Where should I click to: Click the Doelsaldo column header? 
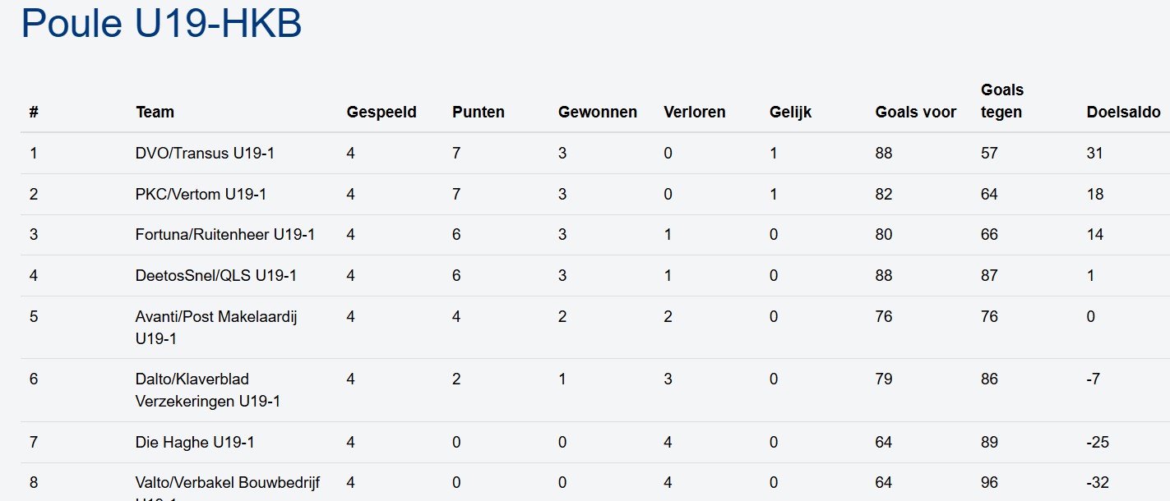(x=1123, y=113)
